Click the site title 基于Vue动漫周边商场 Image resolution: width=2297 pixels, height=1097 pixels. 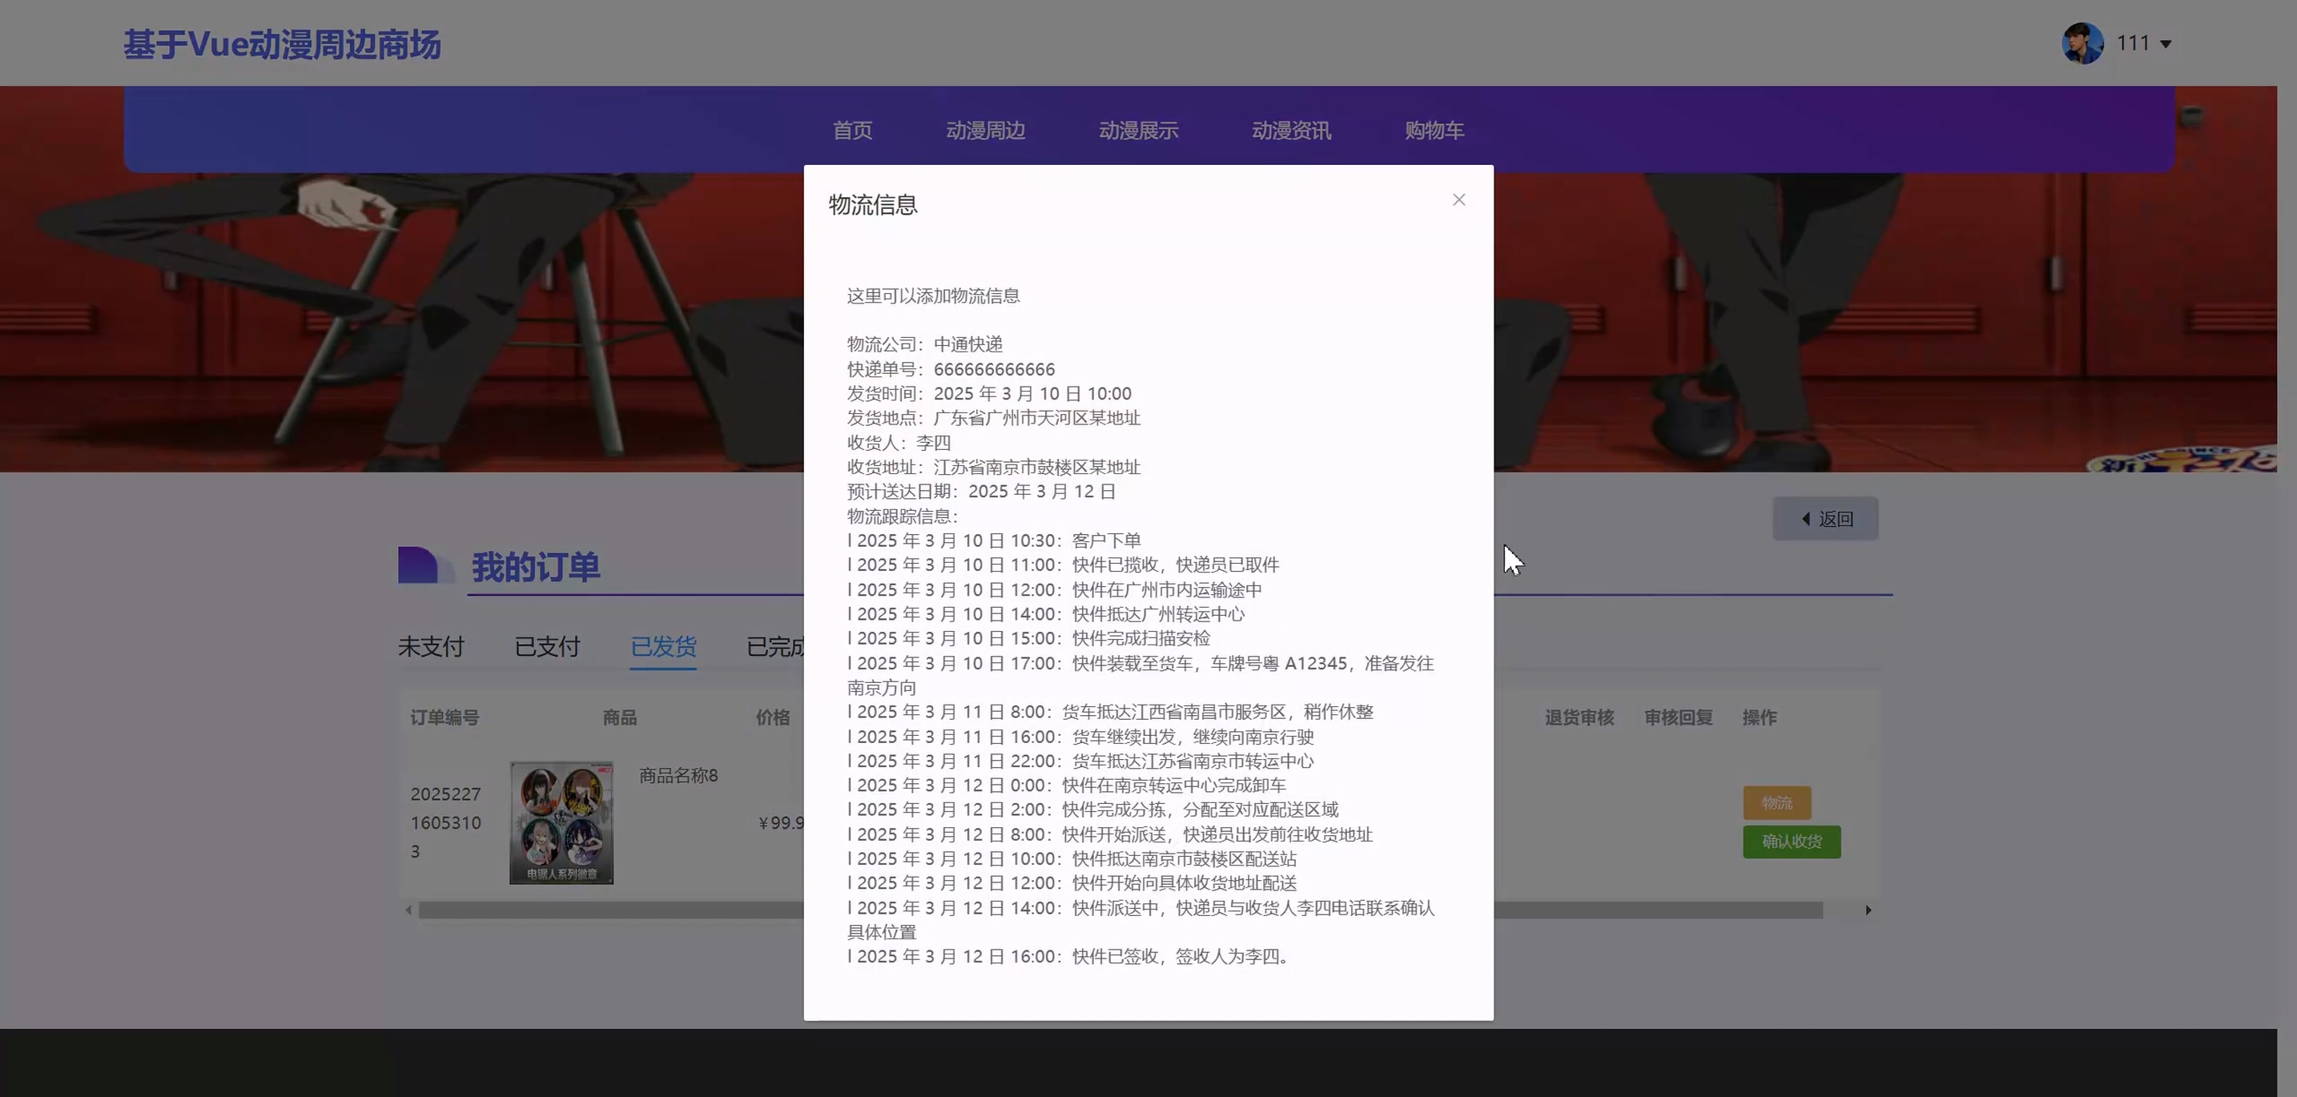coord(282,45)
